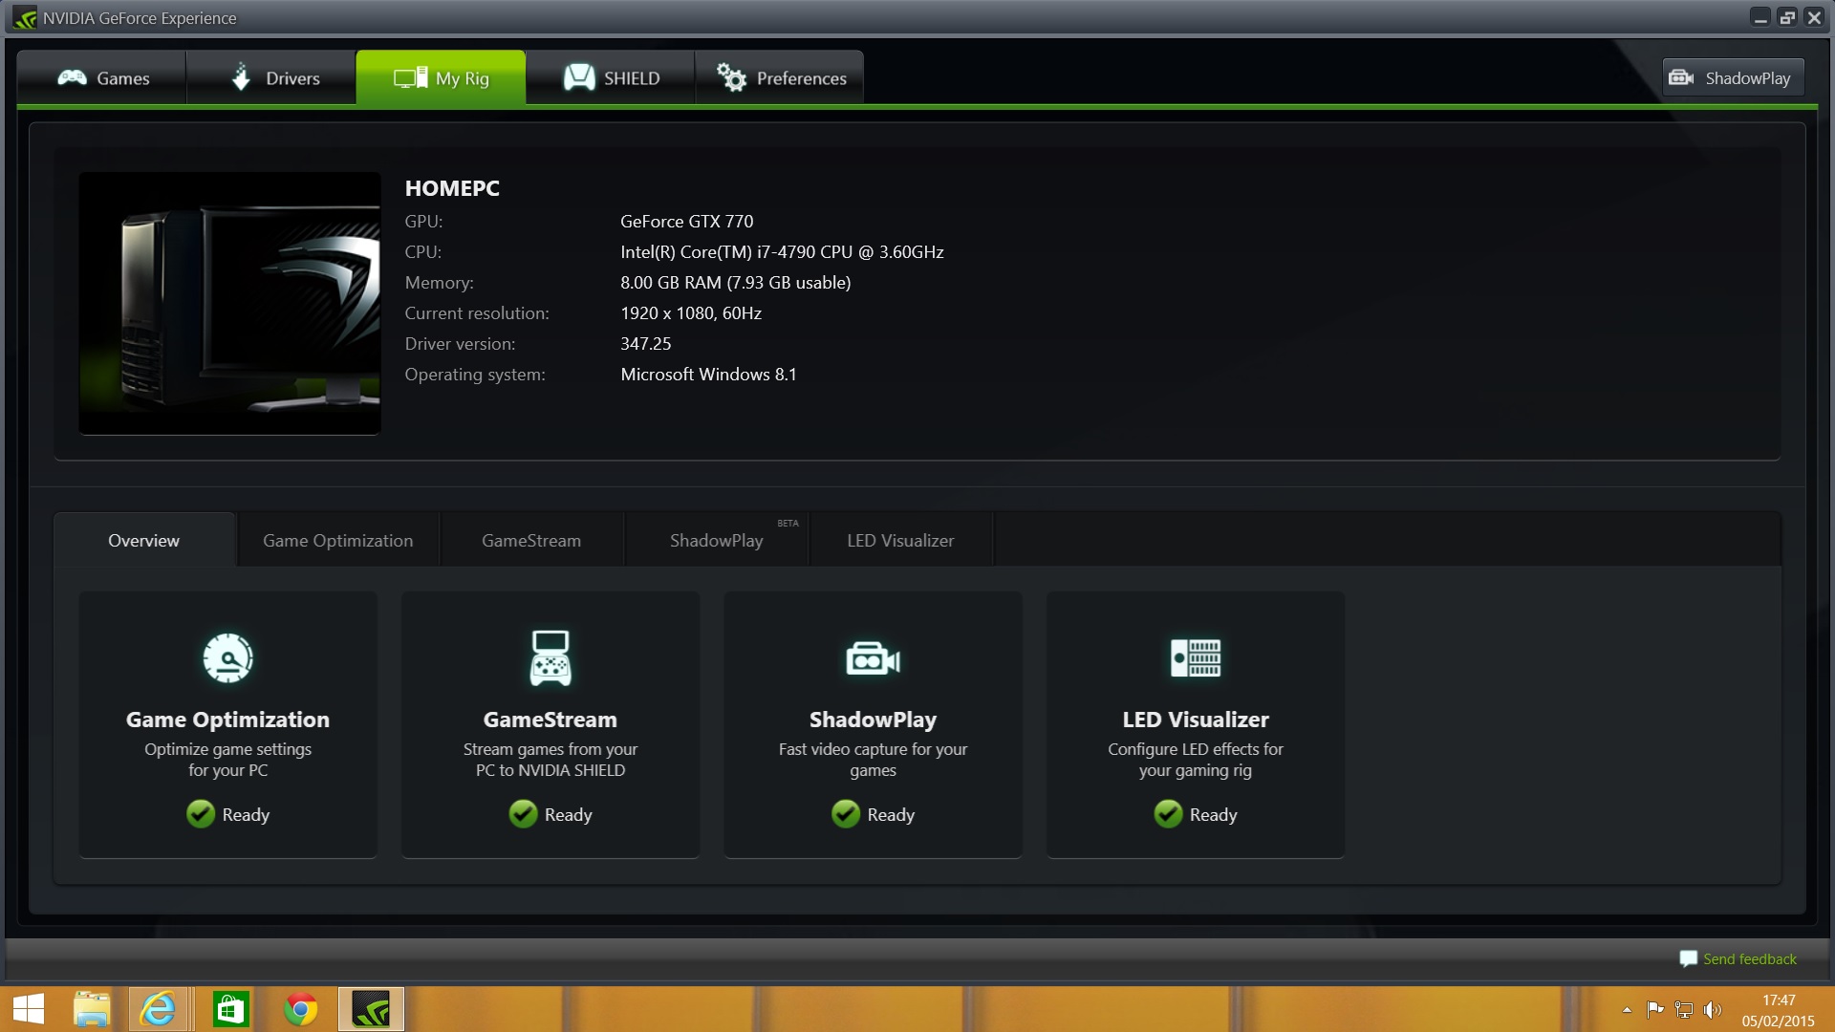Click the network tray icon
This screenshot has height=1032, width=1835.
point(1684,1009)
